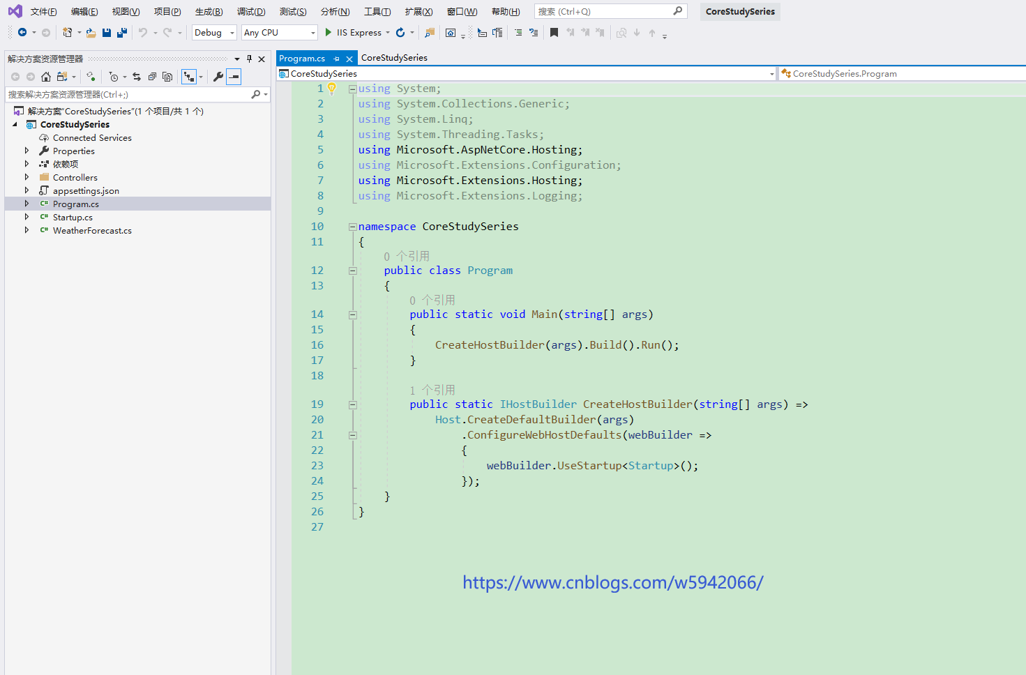
Task: Click the Show All Files icon
Action: click(167, 77)
